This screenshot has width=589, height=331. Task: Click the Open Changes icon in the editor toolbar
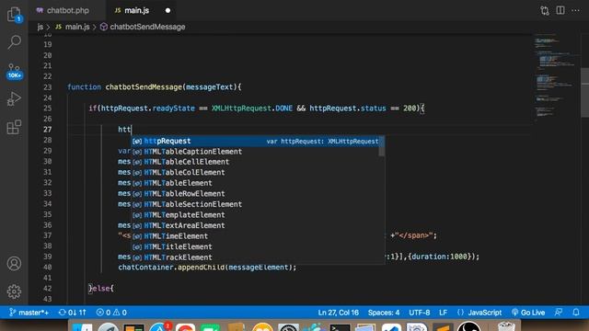tap(545, 10)
